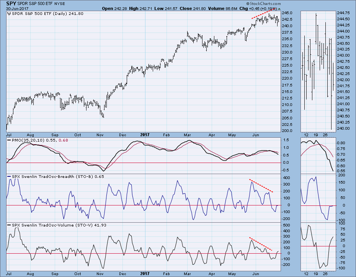Click the 150 label on zoomed STO-B axis
356x277 pixels.
pyautogui.click(x=342, y=182)
